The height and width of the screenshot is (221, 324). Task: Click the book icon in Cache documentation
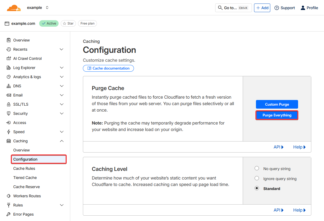[89, 68]
